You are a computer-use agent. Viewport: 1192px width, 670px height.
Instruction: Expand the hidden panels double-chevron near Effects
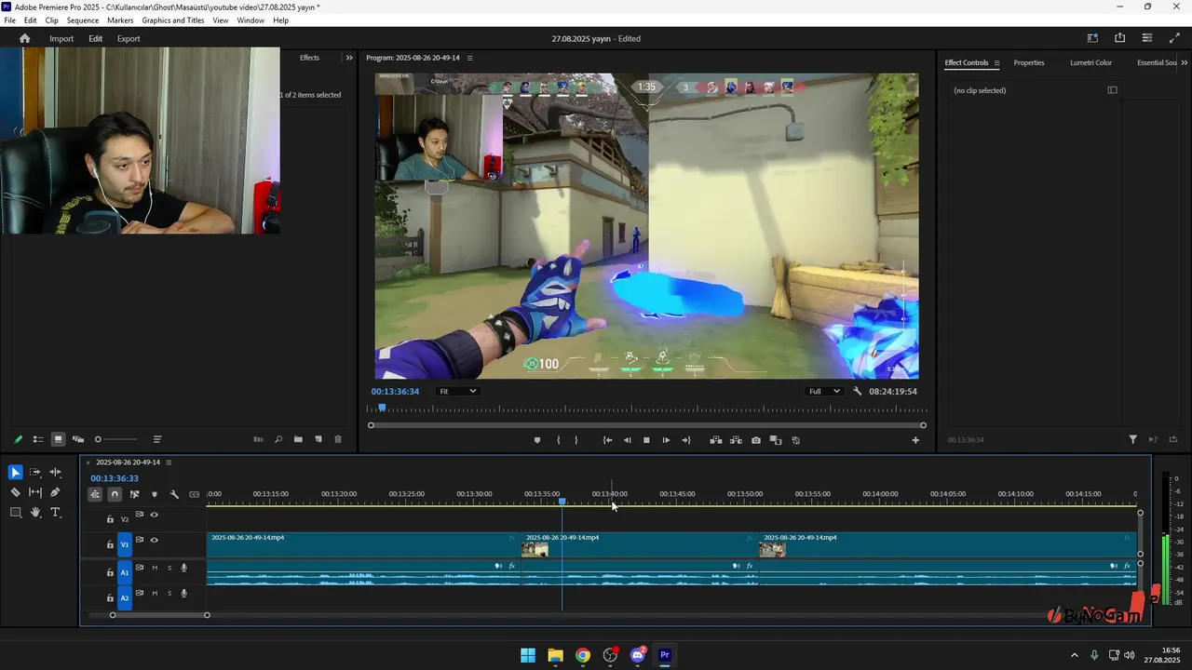[x=349, y=58]
